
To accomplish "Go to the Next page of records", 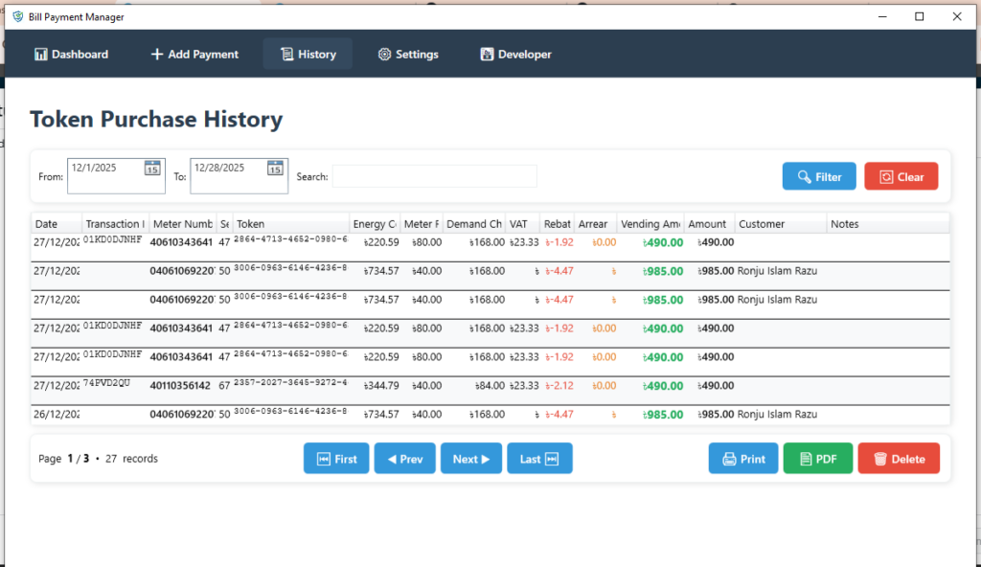I will (471, 459).
